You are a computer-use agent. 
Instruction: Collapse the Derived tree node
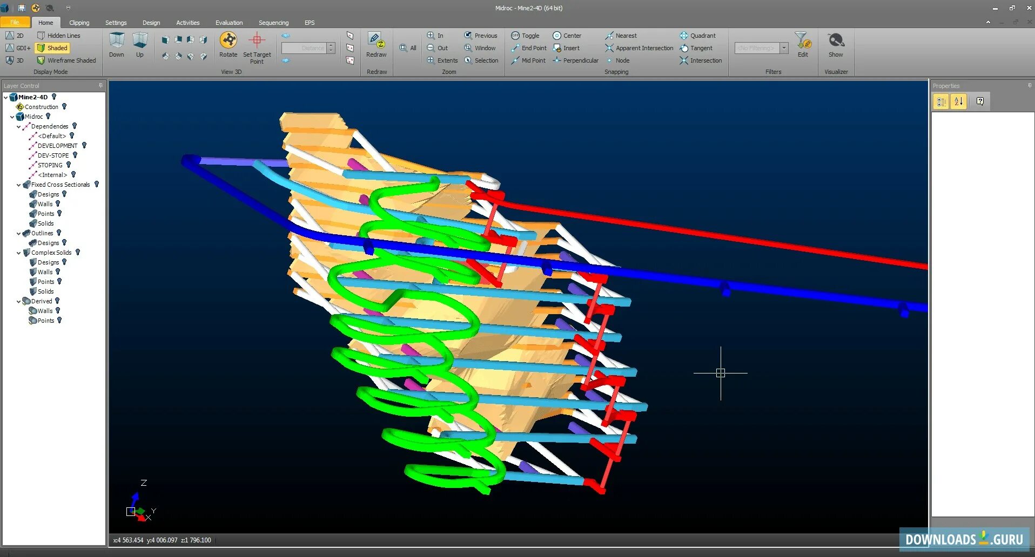click(x=18, y=302)
